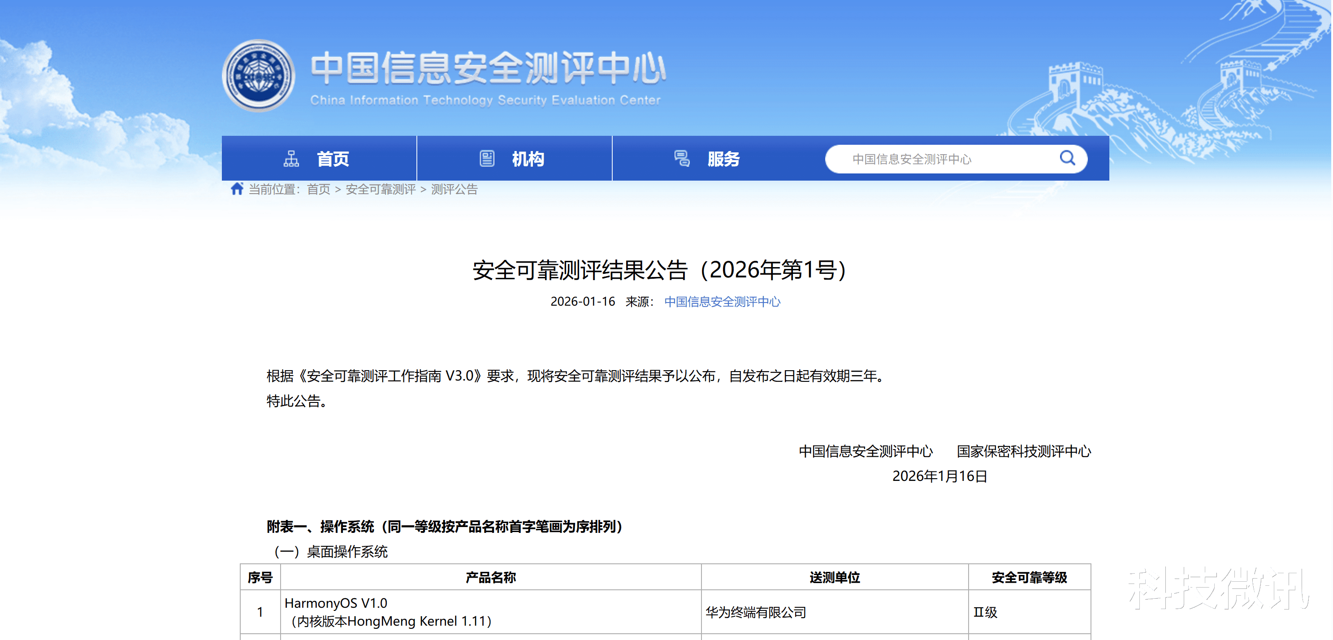Click the site title 中国信息安全测评中心 banner
The width and height of the screenshot is (1333, 640).
(489, 68)
